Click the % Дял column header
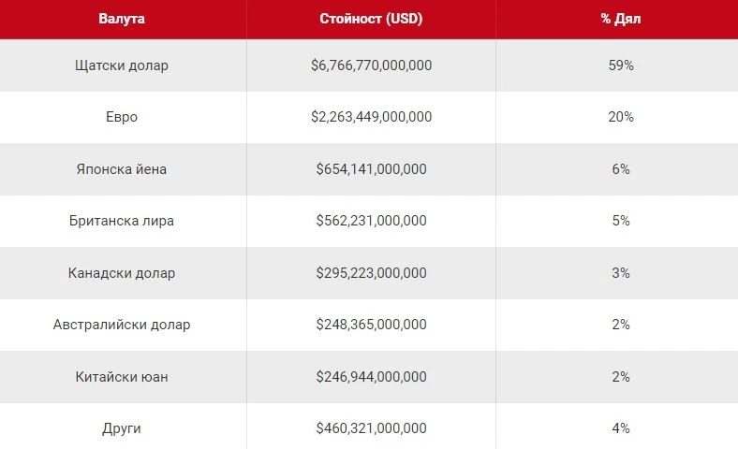The image size is (738, 449). [x=620, y=19]
